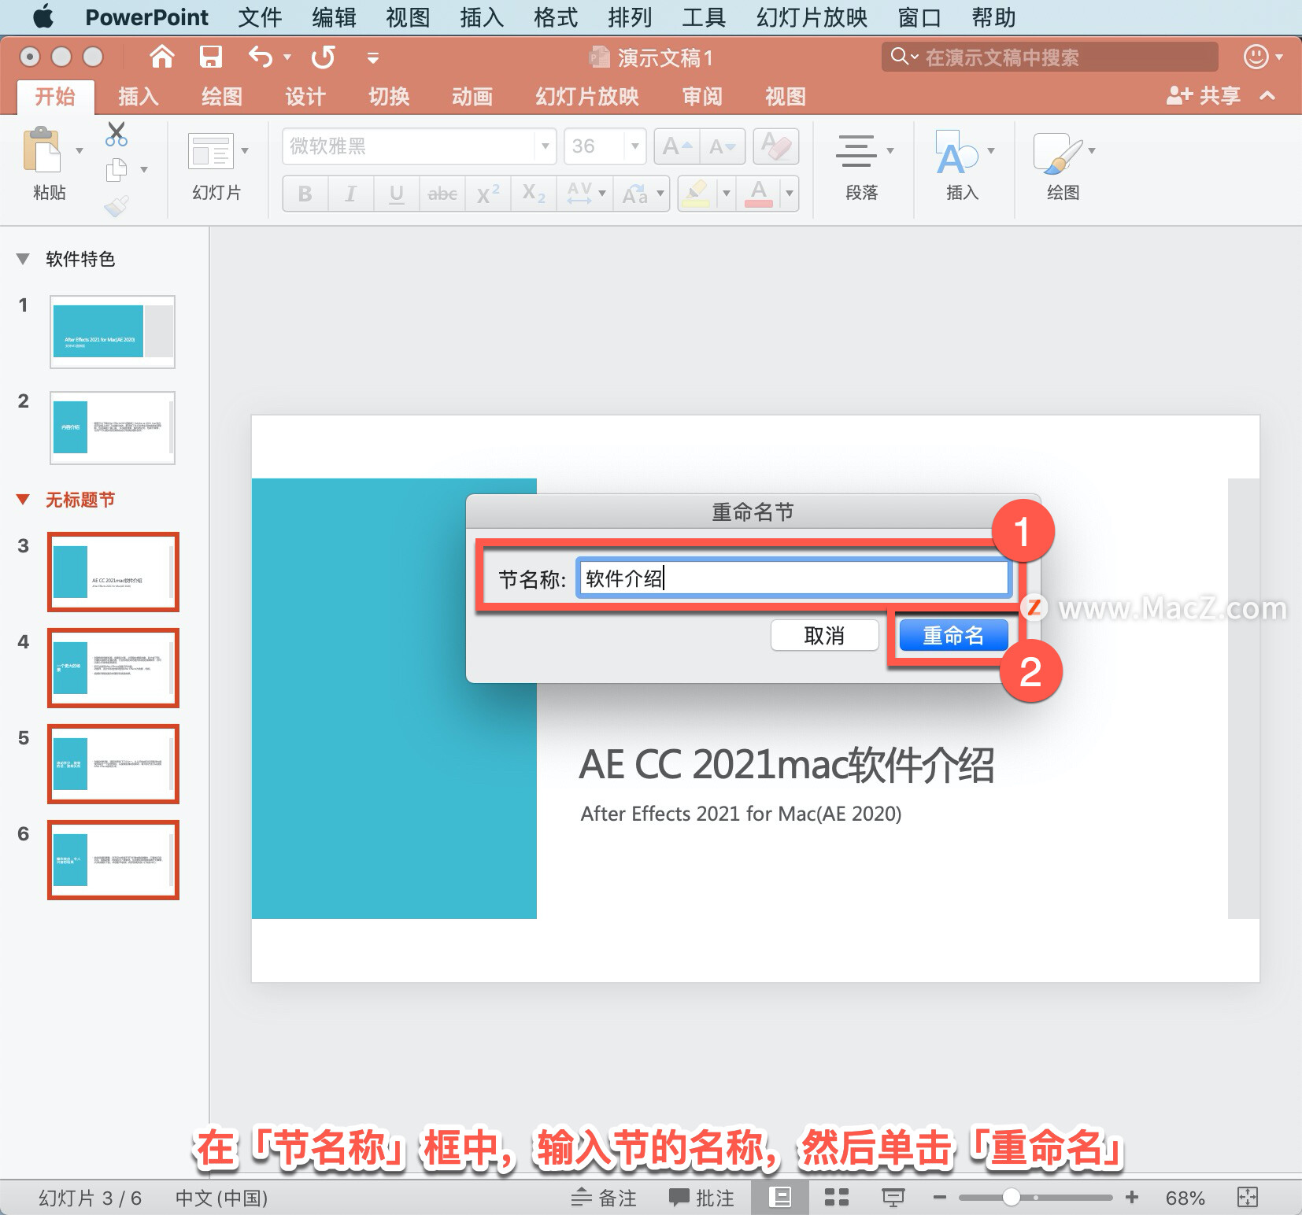Open the 格式 menu in menu bar
Viewport: 1302px width, 1215px height.
556,17
